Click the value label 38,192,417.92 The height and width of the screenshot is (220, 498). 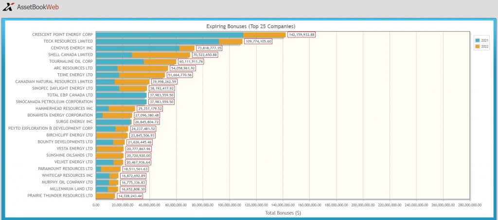coord(161,88)
